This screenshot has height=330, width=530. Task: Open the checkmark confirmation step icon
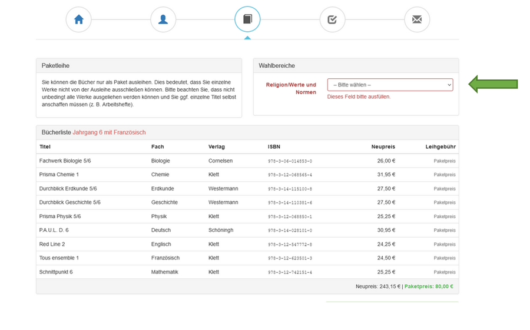(x=332, y=20)
